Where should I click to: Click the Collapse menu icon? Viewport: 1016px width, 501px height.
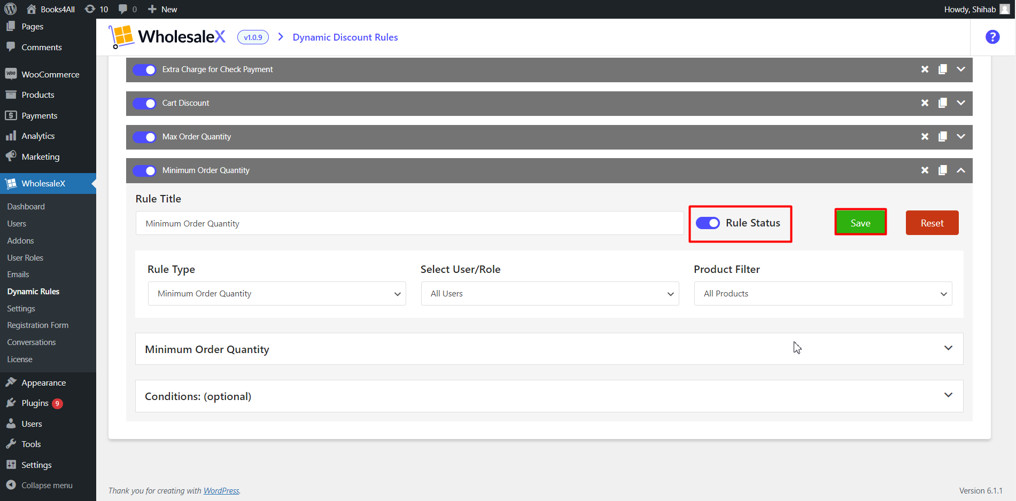pyautogui.click(x=11, y=485)
